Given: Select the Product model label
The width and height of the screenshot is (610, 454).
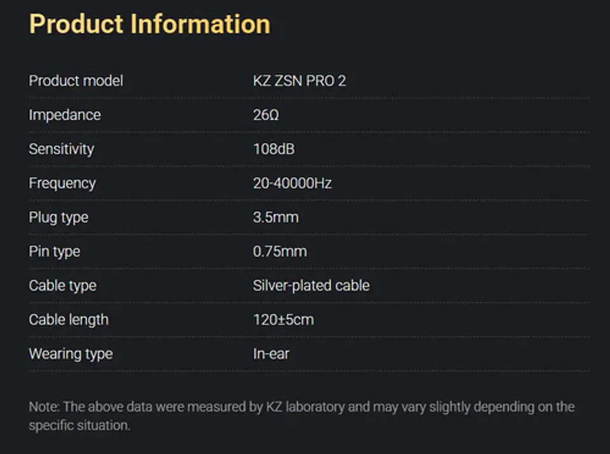Looking at the screenshot, I should click(76, 81).
